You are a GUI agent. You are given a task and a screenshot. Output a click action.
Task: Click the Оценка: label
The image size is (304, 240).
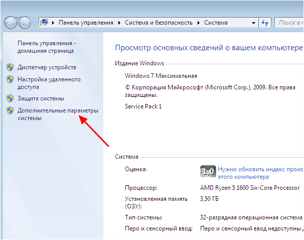pyautogui.click(x=136, y=169)
